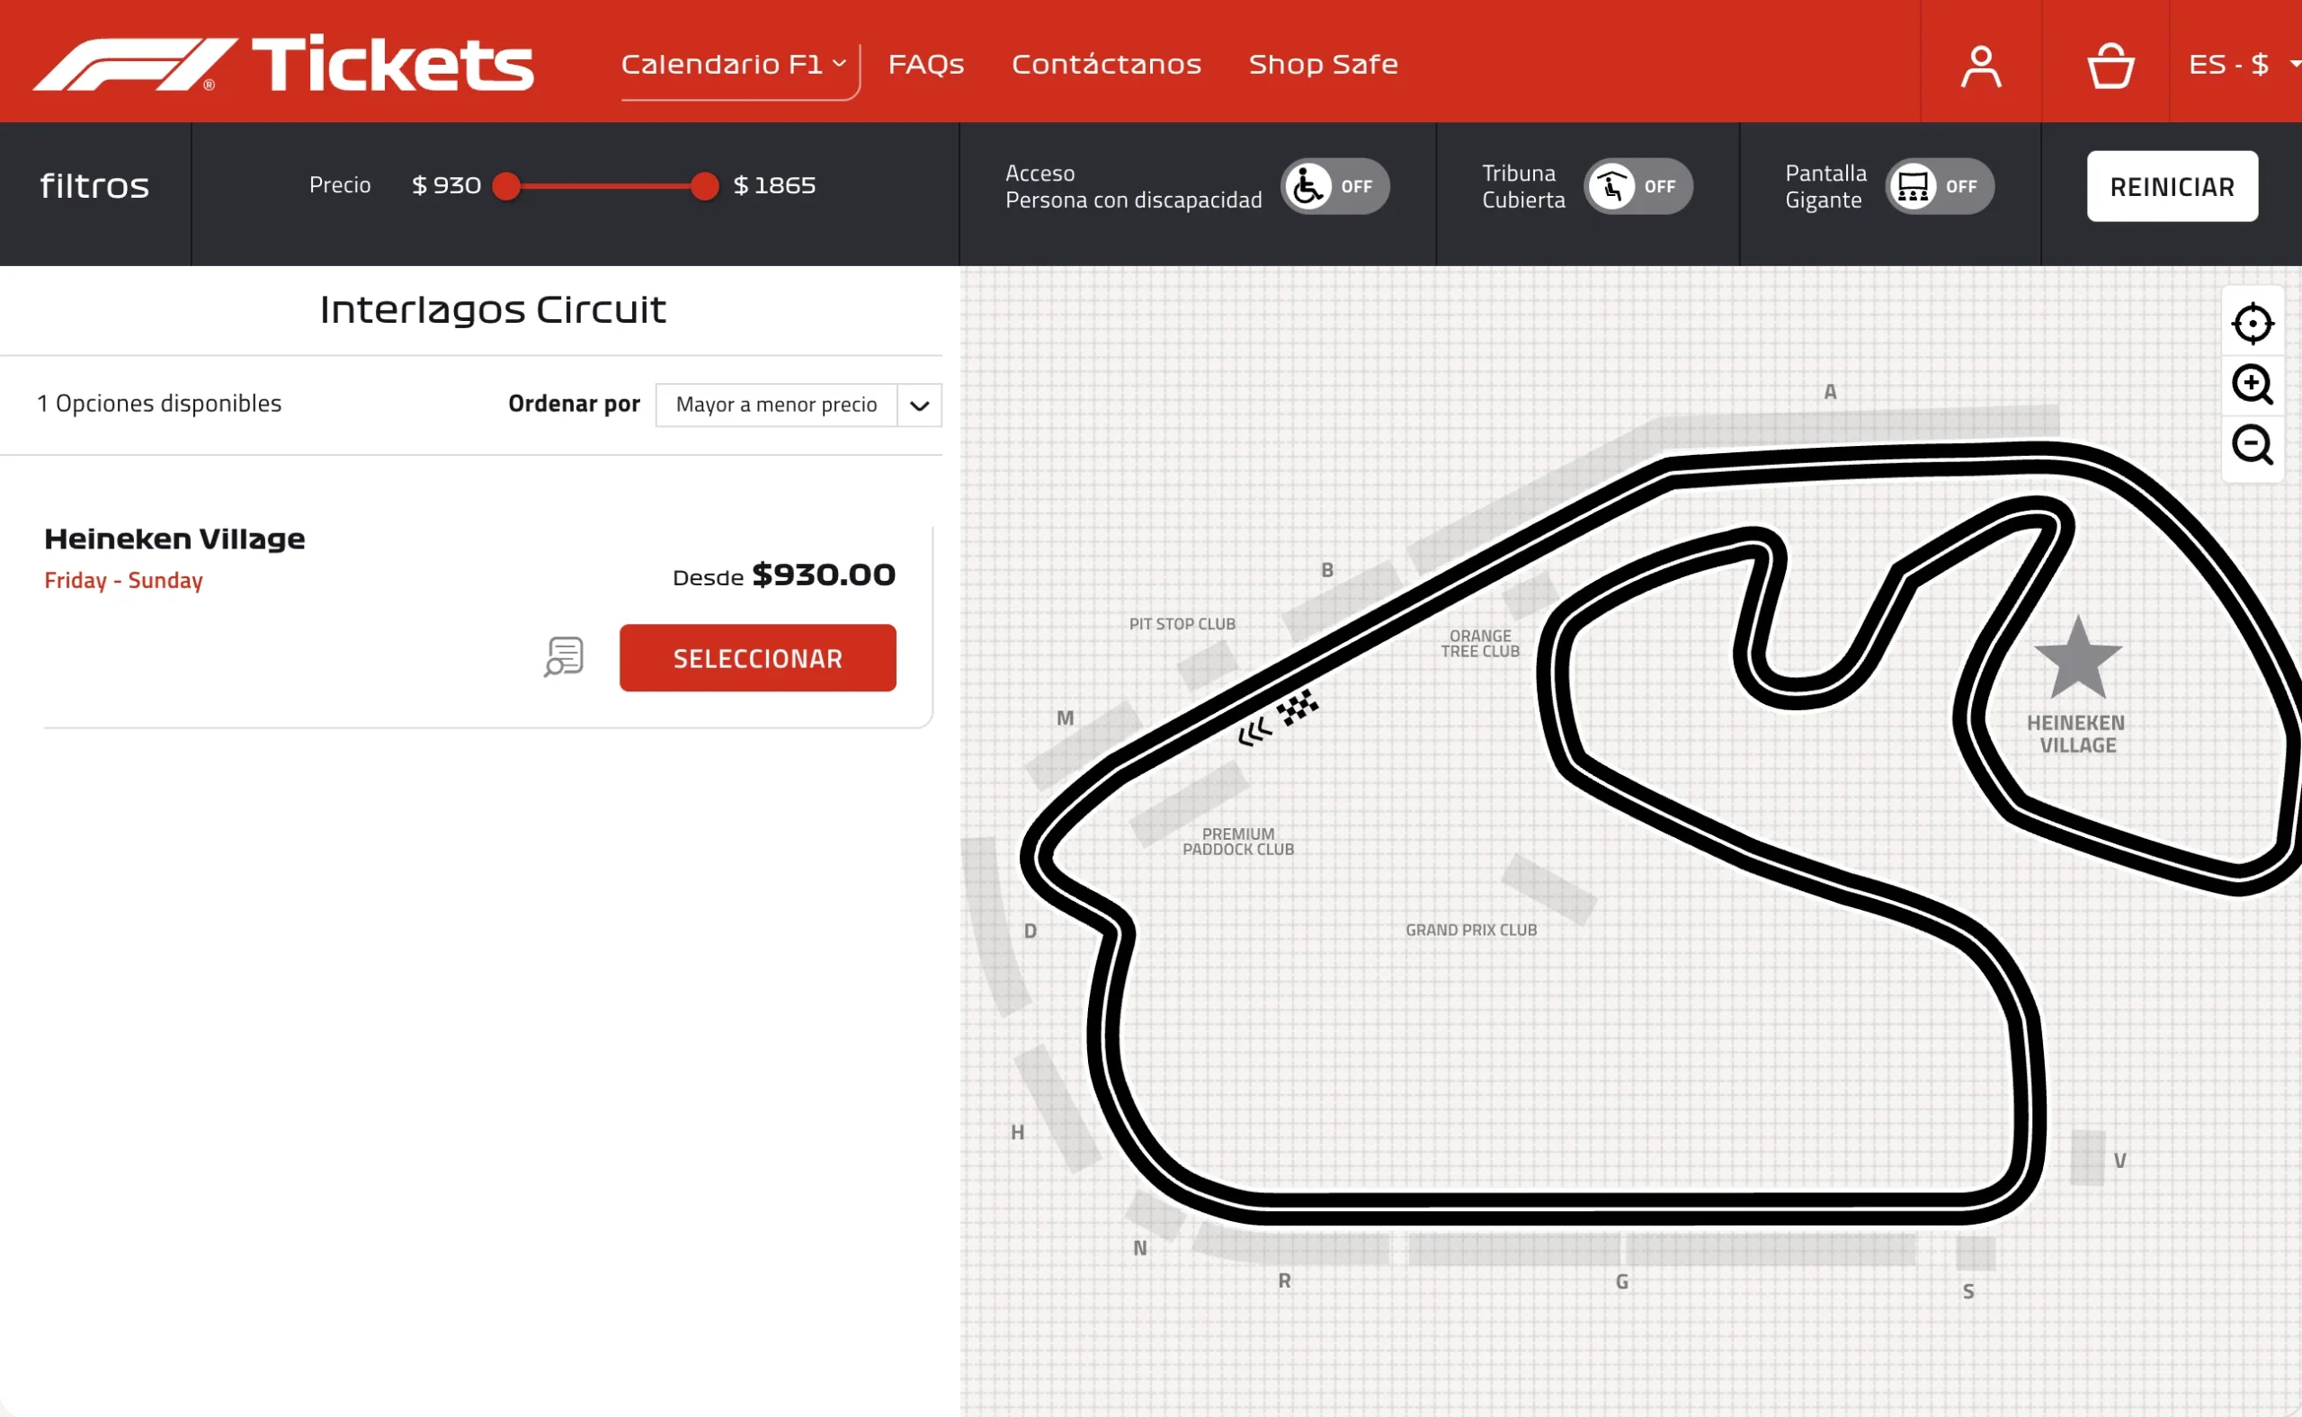Zoom out of the circuit map
This screenshot has width=2302, height=1417.
[x=2252, y=444]
